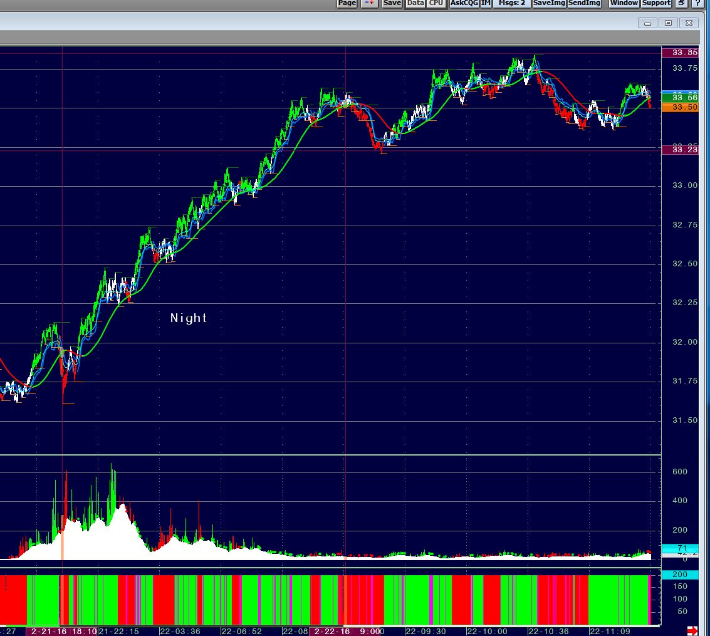Close the chart sub-window
Image resolution: width=710 pixels, height=636 pixels.
[689, 23]
